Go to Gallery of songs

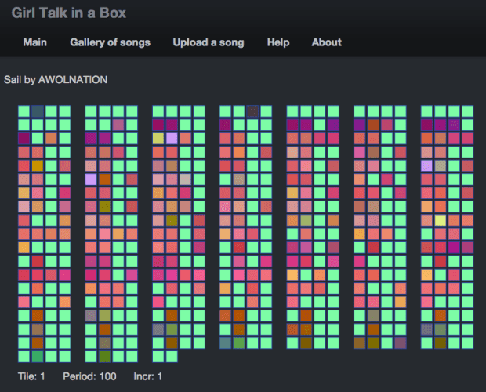(110, 42)
